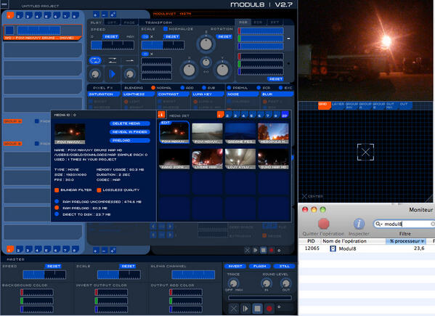Select Direct to Disk option
Viewport: 435px width, 316px height.
57,214
